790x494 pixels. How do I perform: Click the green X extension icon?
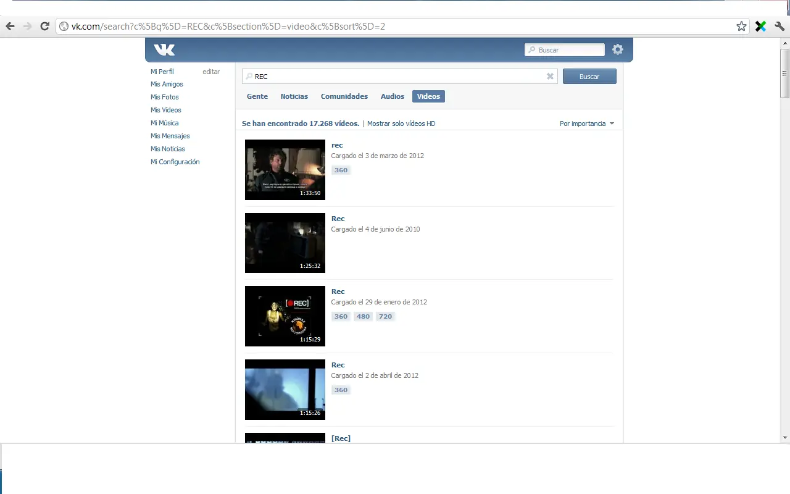point(761,26)
